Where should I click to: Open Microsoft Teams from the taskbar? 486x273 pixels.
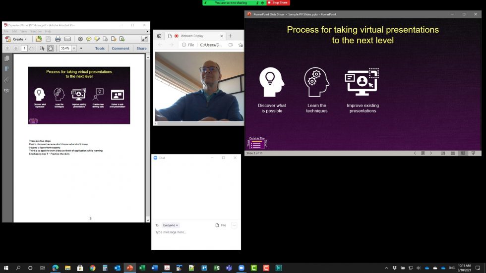click(x=229, y=268)
